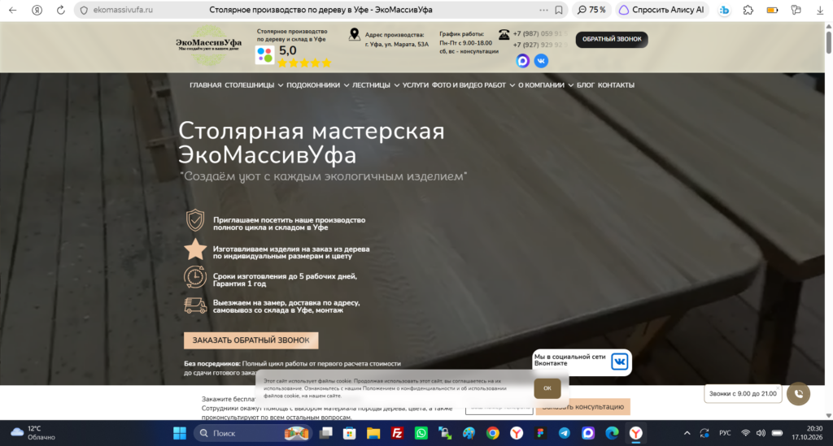Open Telegram from the taskbar
Viewport: 833px width, 446px height.
565,433
